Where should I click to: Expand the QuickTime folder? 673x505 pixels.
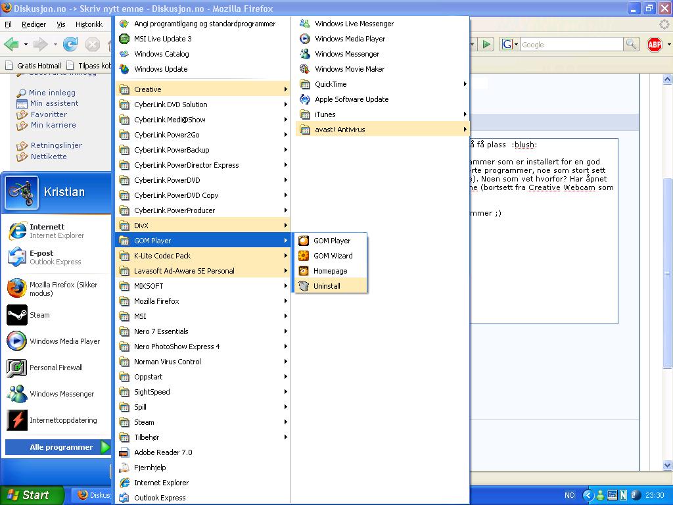(x=382, y=84)
